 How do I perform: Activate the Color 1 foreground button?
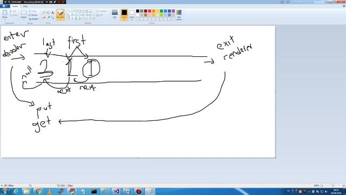pos(124,15)
